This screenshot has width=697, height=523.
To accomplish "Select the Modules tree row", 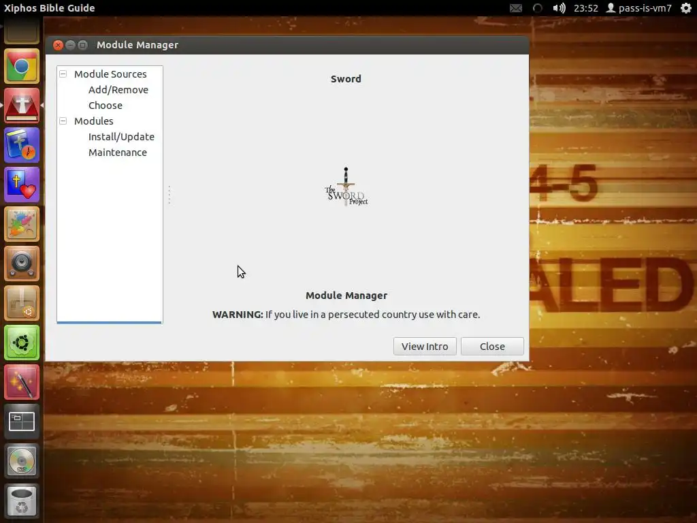I will 94,121.
